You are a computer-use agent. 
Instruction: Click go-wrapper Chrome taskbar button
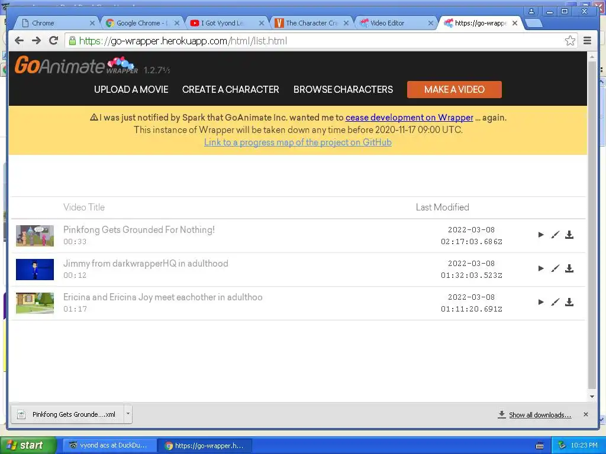205,446
